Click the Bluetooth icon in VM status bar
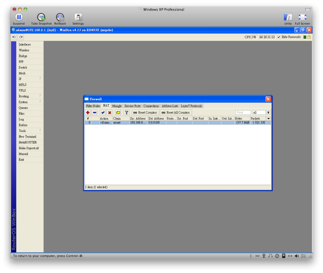Viewport: 323px width, 273px height. (251, 256)
